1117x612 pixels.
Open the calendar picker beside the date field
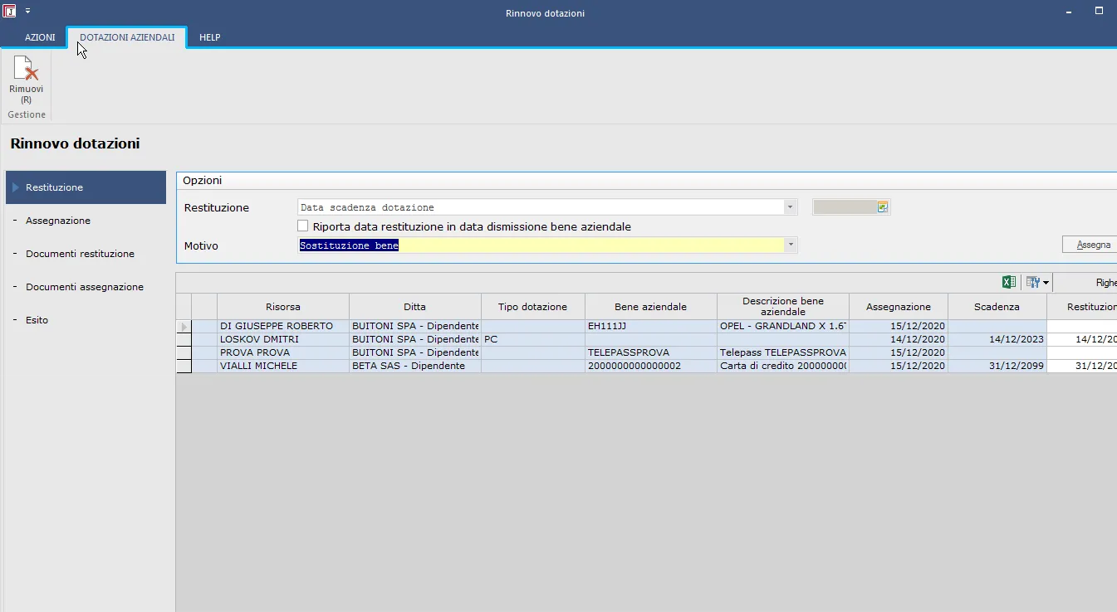[882, 207]
